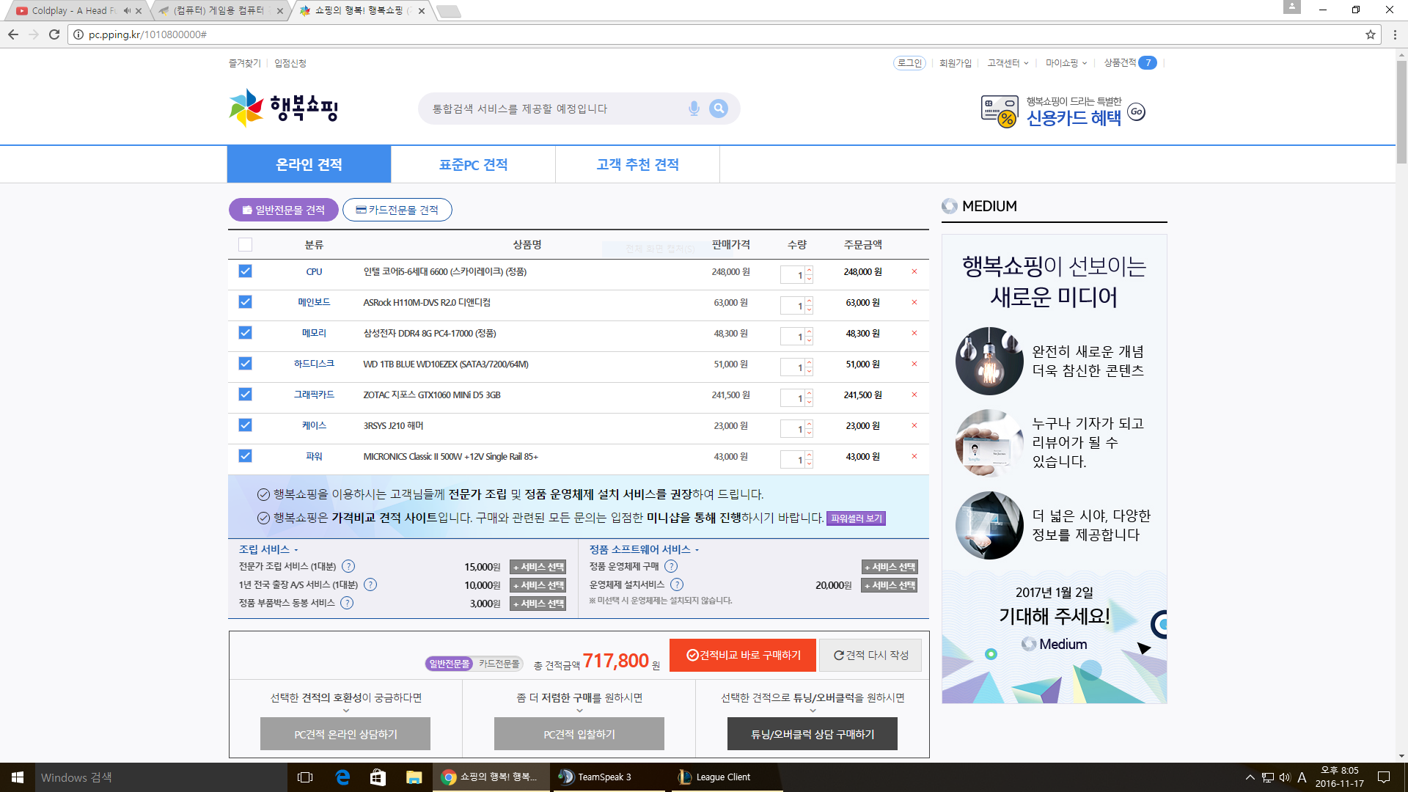Expand the 마이쇼핑 dropdown menu
This screenshot has width=1408, height=792.
(1066, 63)
